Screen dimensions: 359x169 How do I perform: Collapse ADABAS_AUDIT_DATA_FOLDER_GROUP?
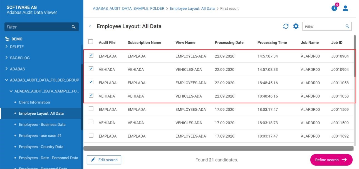point(7,80)
